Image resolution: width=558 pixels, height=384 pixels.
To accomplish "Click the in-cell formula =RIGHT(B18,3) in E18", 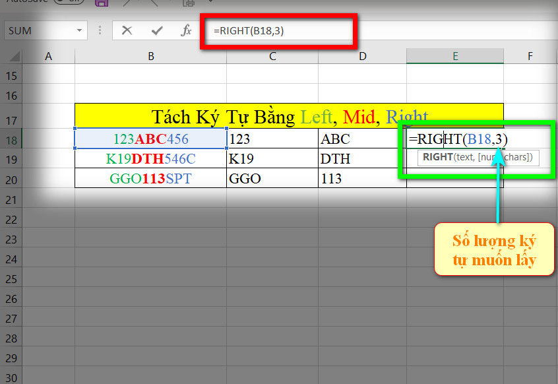I will [x=458, y=139].
